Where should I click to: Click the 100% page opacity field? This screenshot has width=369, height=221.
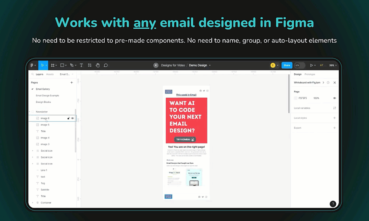point(316,98)
